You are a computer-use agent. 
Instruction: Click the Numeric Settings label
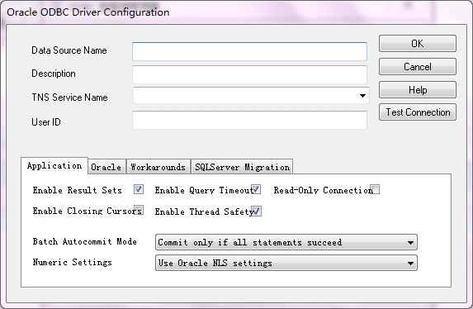click(73, 262)
